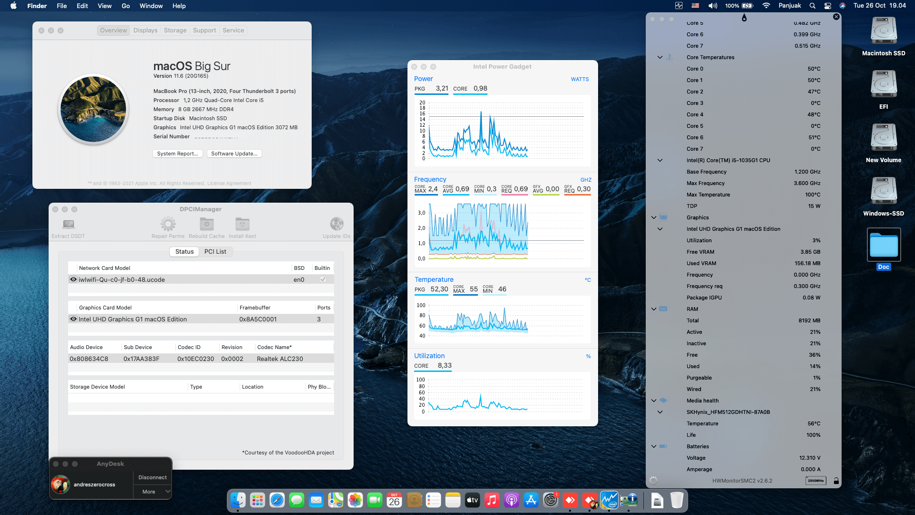
Task: Select EFI drive icon on desktop
Action: tap(884, 84)
